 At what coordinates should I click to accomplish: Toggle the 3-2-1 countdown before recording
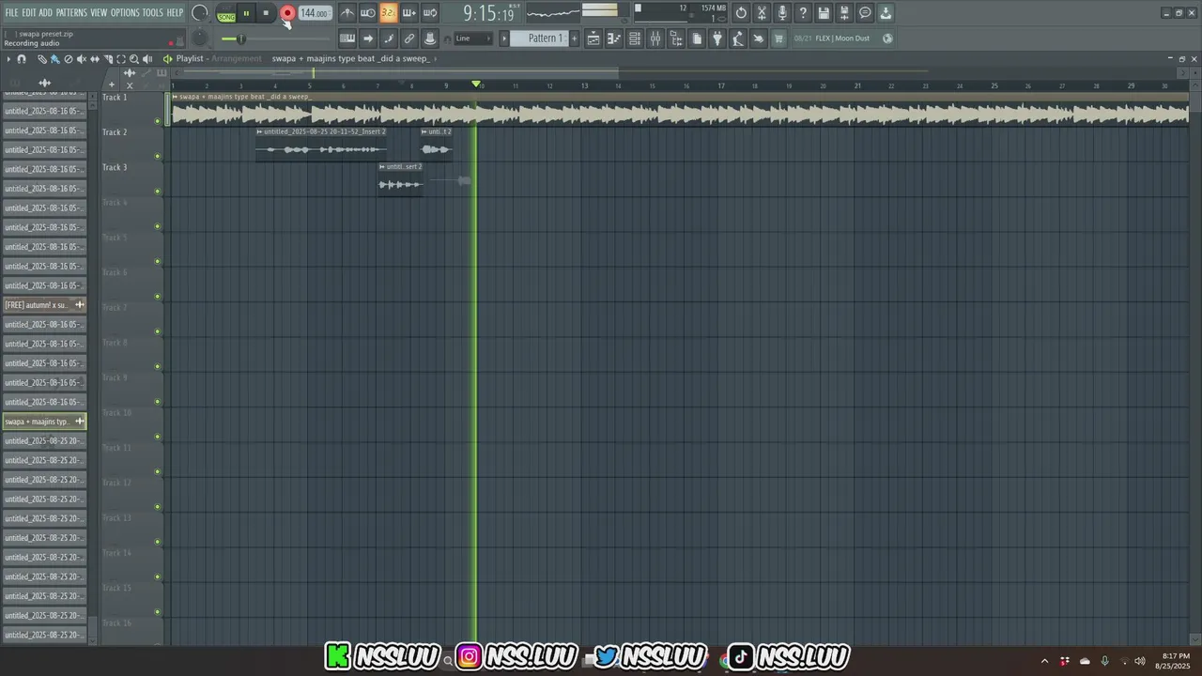coord(388,13)
